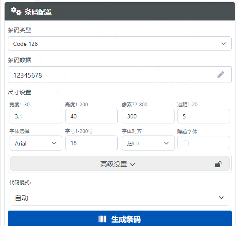Click the 字体对齐 label
This screenshot has width=238, height=226.
[x=132, y=131]
